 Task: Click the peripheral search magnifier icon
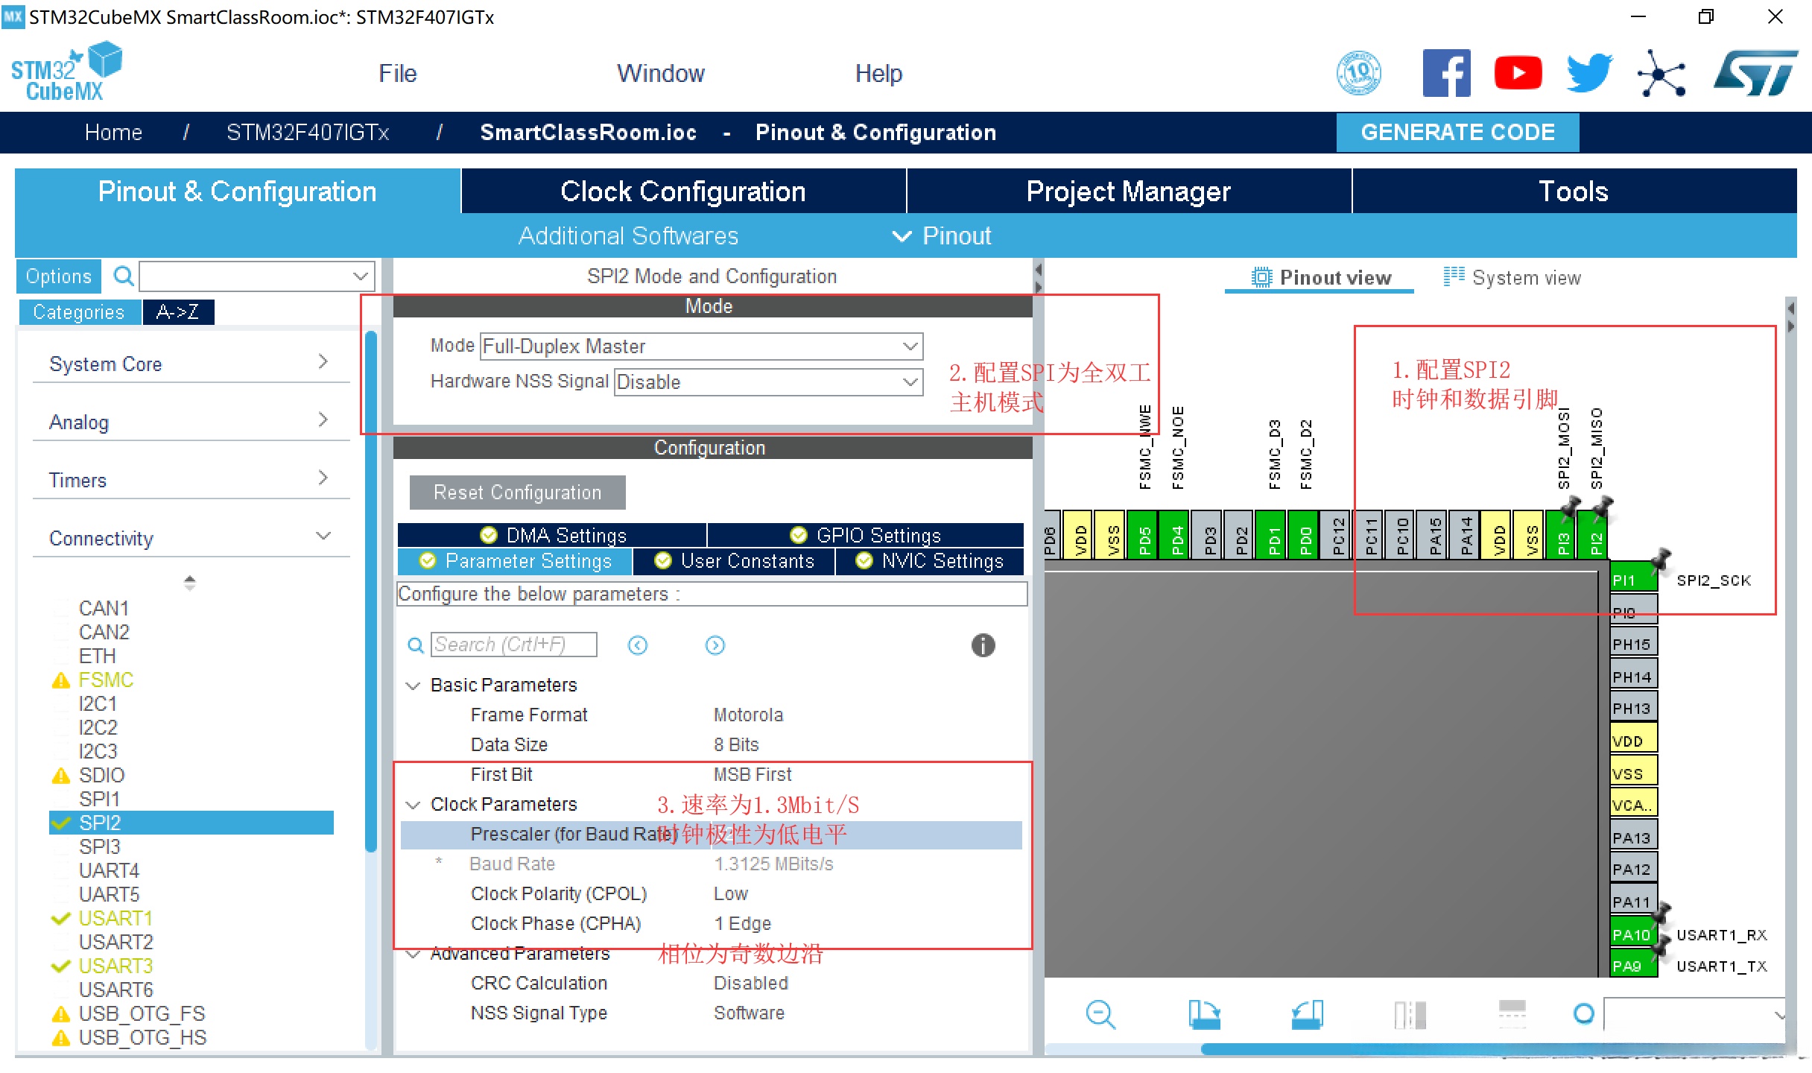pos(123,276)
